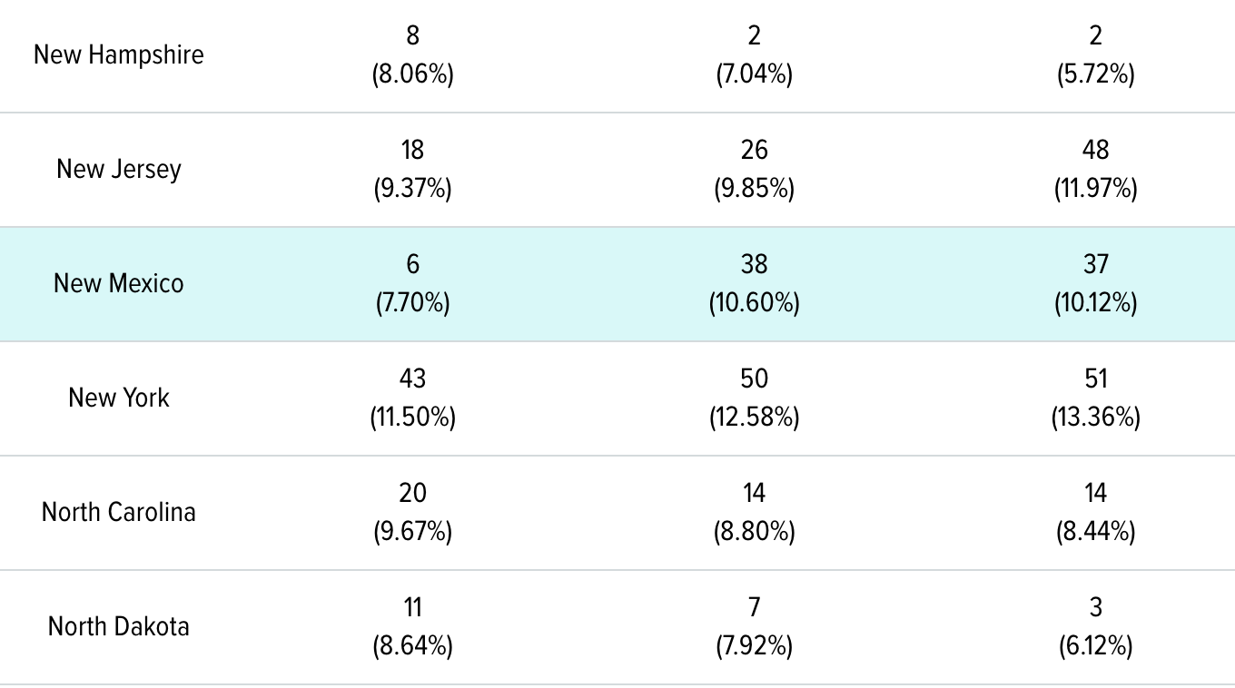Image resolution: width=1235 pixels, height=688 pixels.
Task: Select the 10.60% value for New Mexico
Action: point(754,302)
